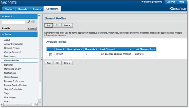
Task: Click the sidebar horizontal scrollbar thumb
Action: 18,104
